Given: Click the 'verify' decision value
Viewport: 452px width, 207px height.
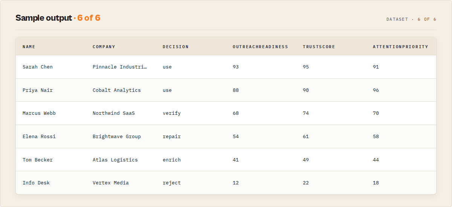Looking at the screenshot, I should [x=172, y=113].
